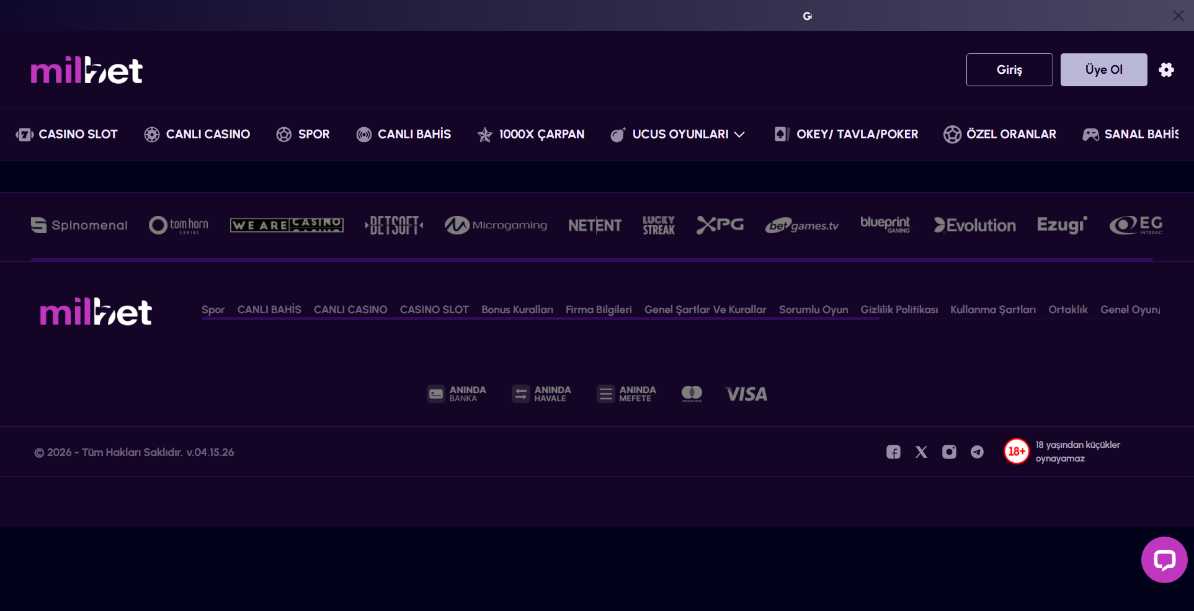Click the Üye Ol signup button
The image size is (1194, 611).
click(1103, 69)
